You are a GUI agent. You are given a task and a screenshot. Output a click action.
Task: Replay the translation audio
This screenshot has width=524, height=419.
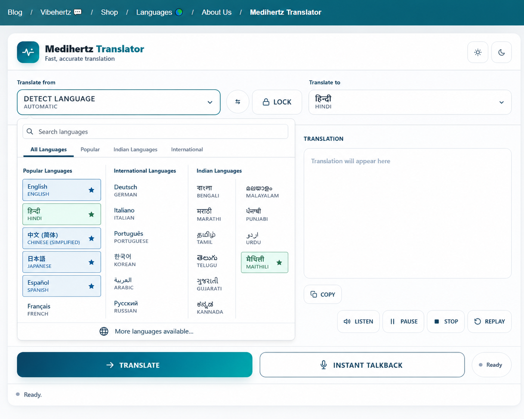coord(490,322)
